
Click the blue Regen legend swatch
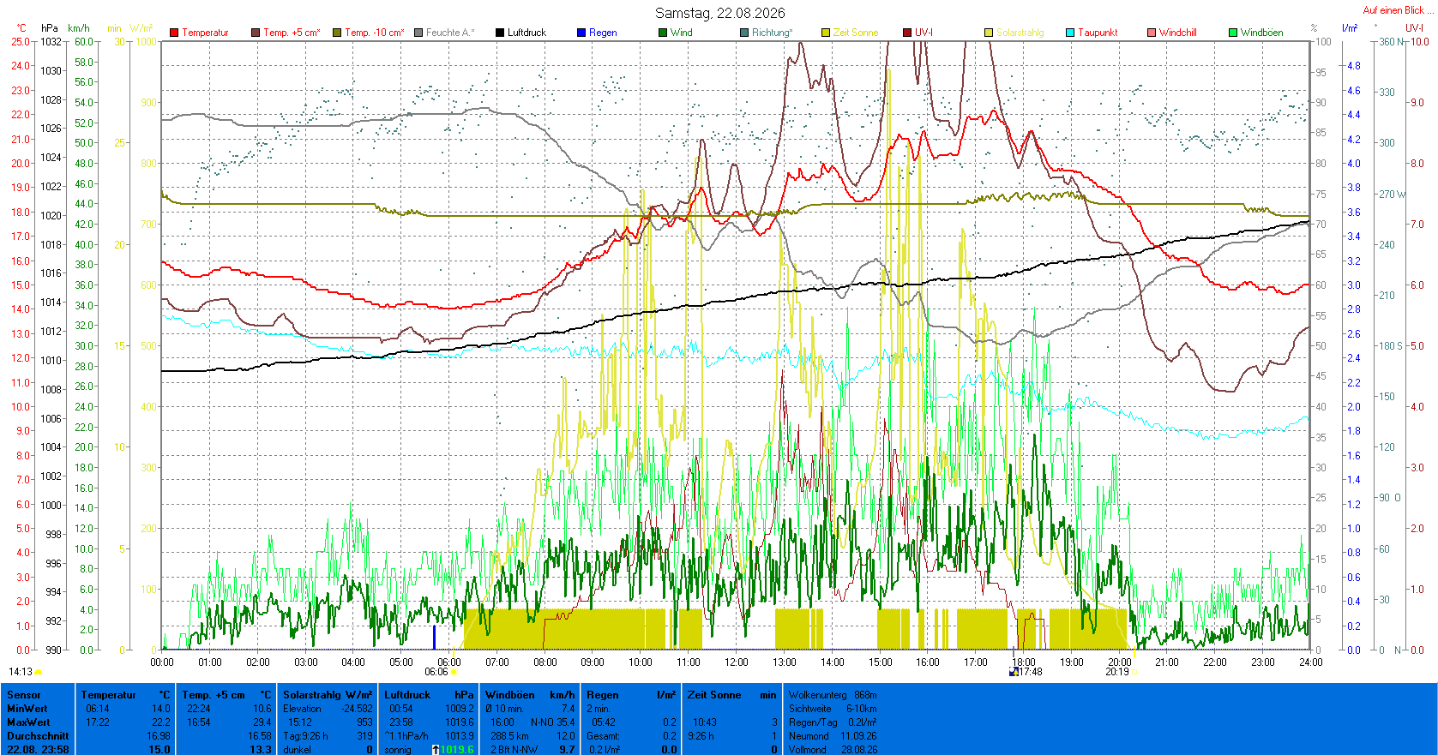click(581, 33)
